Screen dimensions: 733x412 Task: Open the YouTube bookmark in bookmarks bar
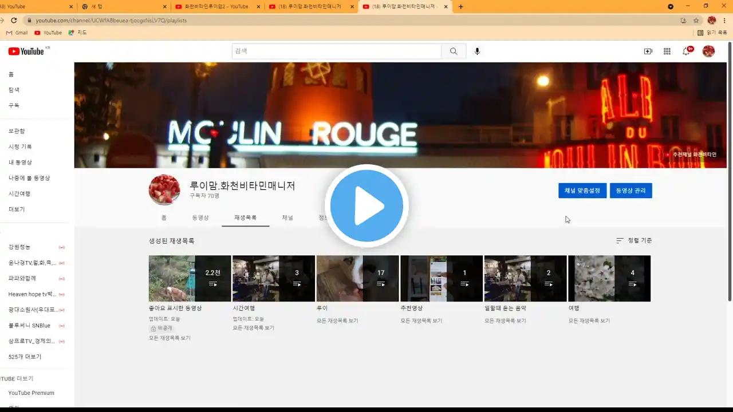tap(48, 33)
